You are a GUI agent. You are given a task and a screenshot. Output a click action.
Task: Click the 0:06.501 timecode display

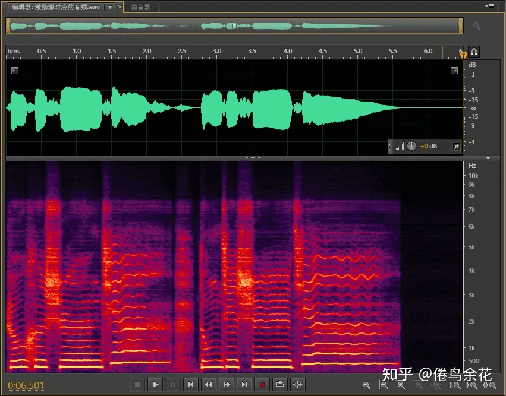coord(27,385)
